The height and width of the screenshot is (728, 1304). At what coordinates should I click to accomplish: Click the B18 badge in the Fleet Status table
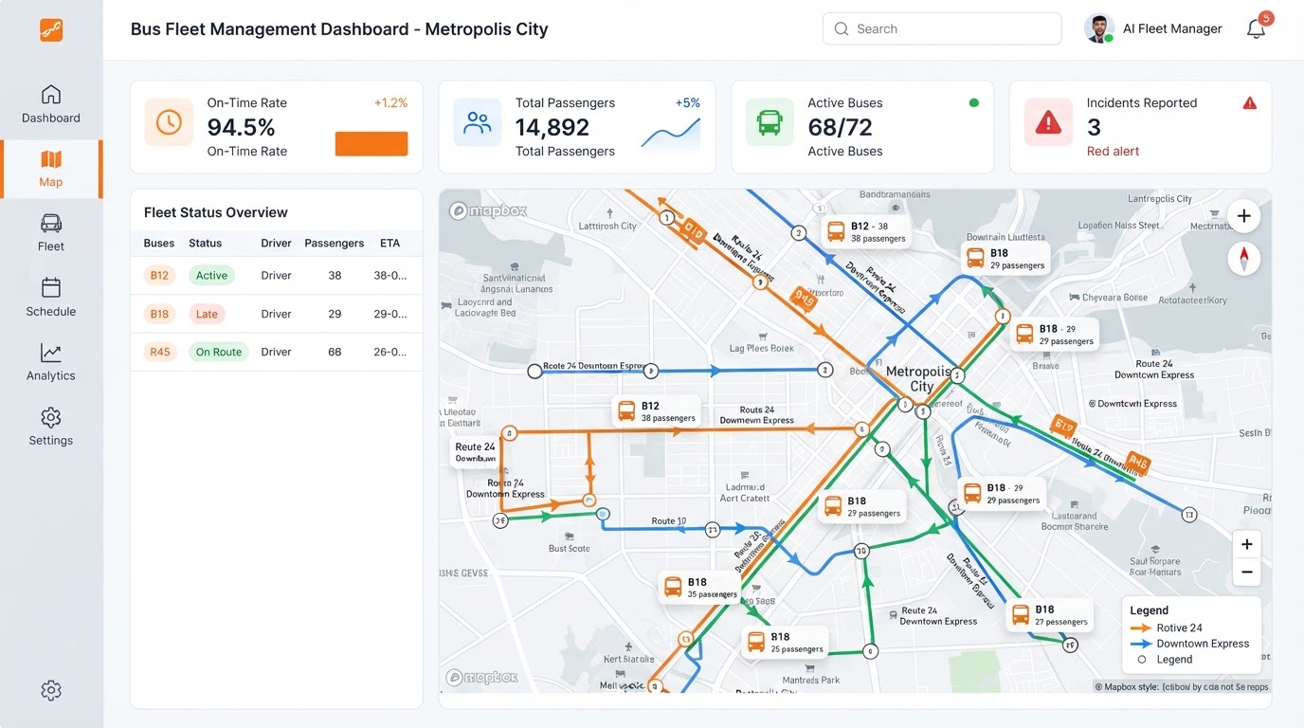tap(159, 314)
